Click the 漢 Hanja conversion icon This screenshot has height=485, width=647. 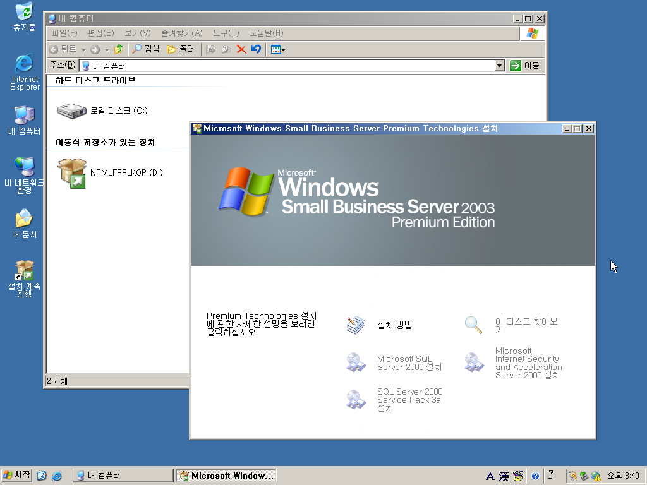[504, 476]
